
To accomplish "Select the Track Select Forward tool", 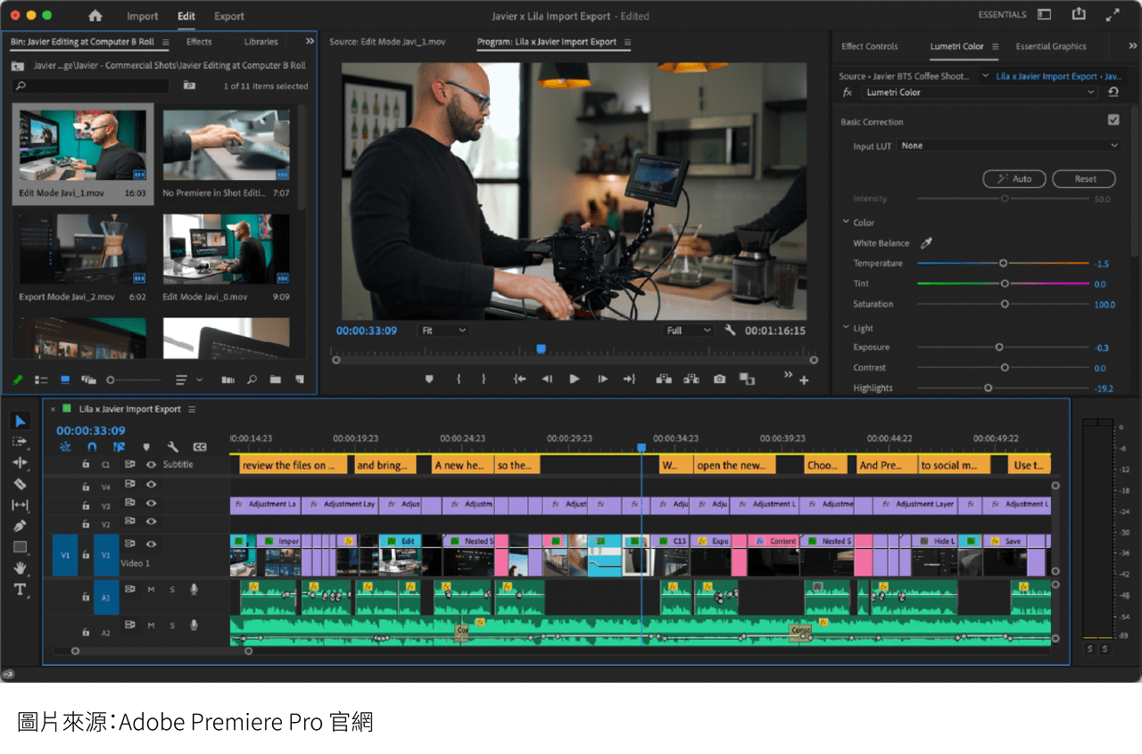I will [21, 441].
